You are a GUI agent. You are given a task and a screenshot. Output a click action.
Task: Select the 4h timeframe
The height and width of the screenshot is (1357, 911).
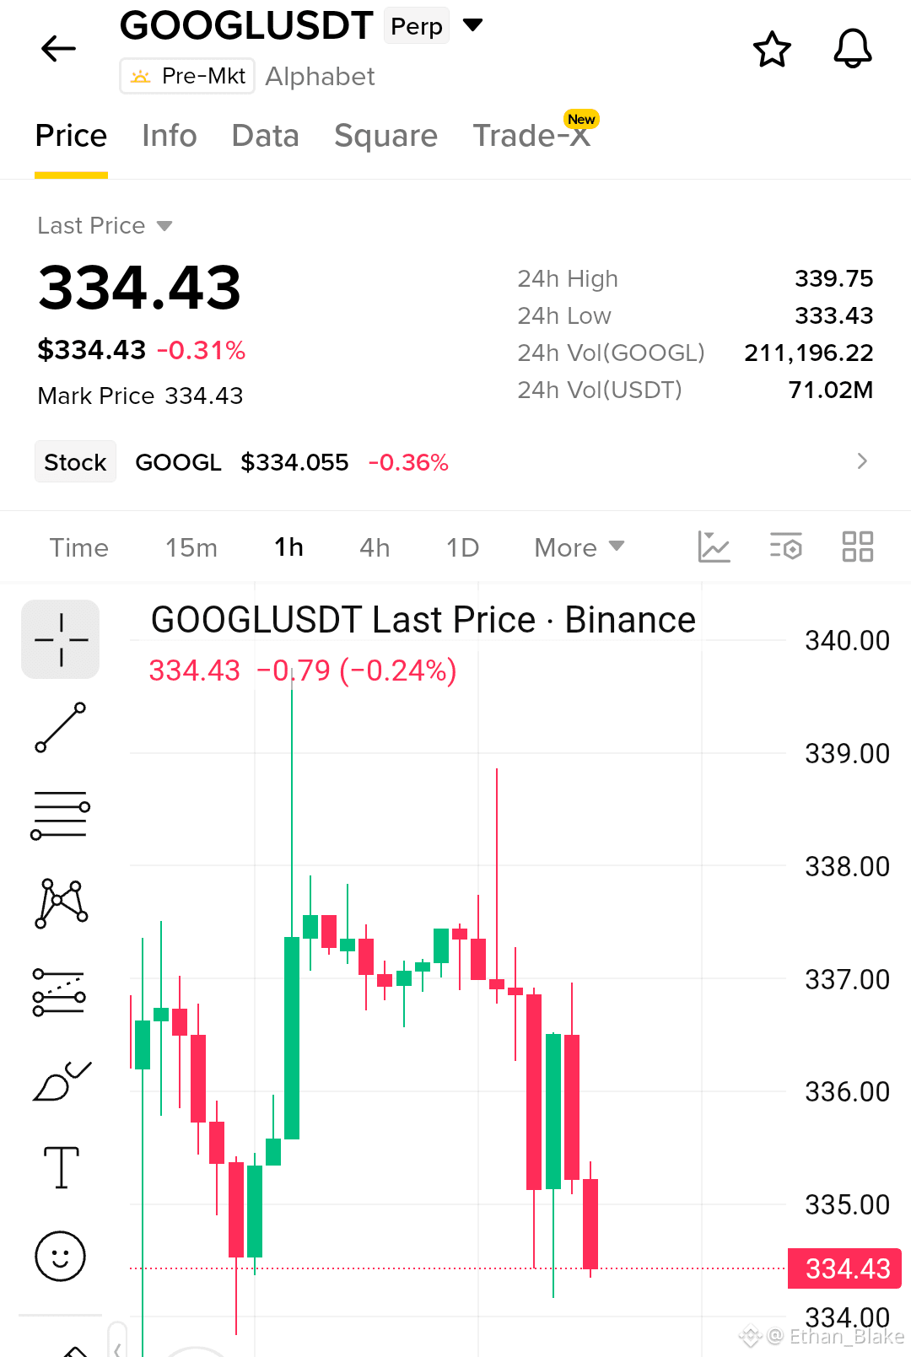click(x=375, y=547)
